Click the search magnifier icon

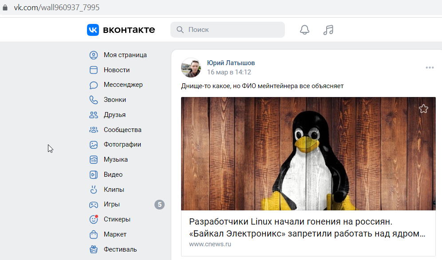(x=180, y=30)
